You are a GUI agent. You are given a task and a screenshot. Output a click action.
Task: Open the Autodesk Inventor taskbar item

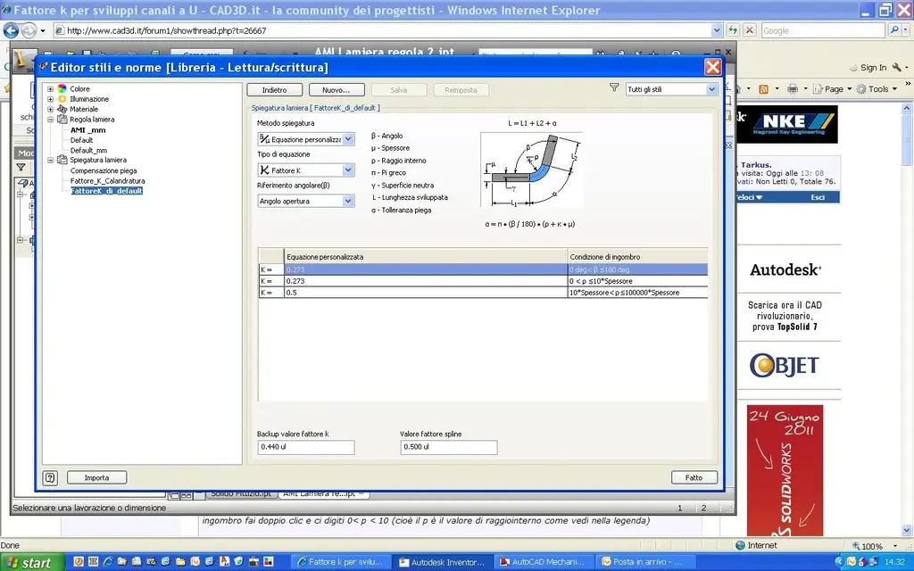coord(442,562)
